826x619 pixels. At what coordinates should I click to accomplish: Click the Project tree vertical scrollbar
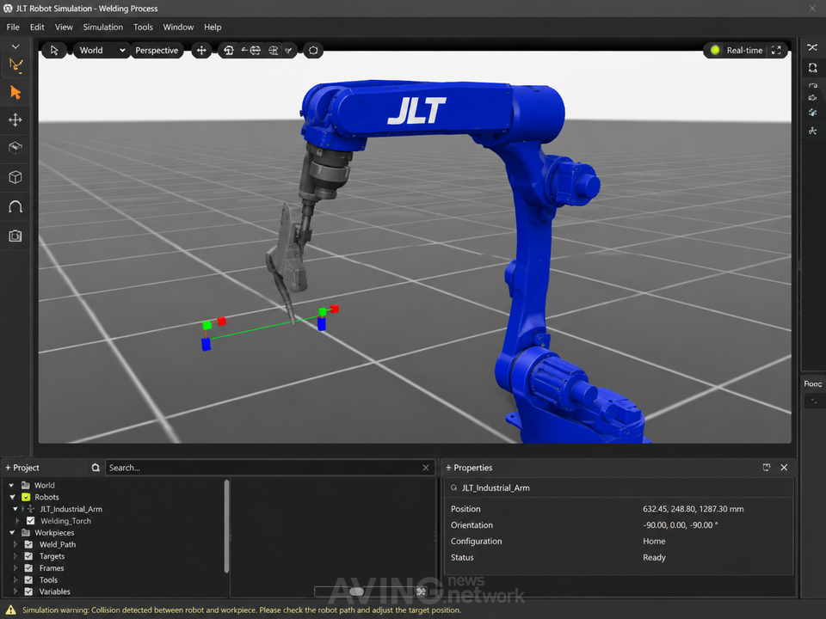pyautogui.click(x=226, y=526)
